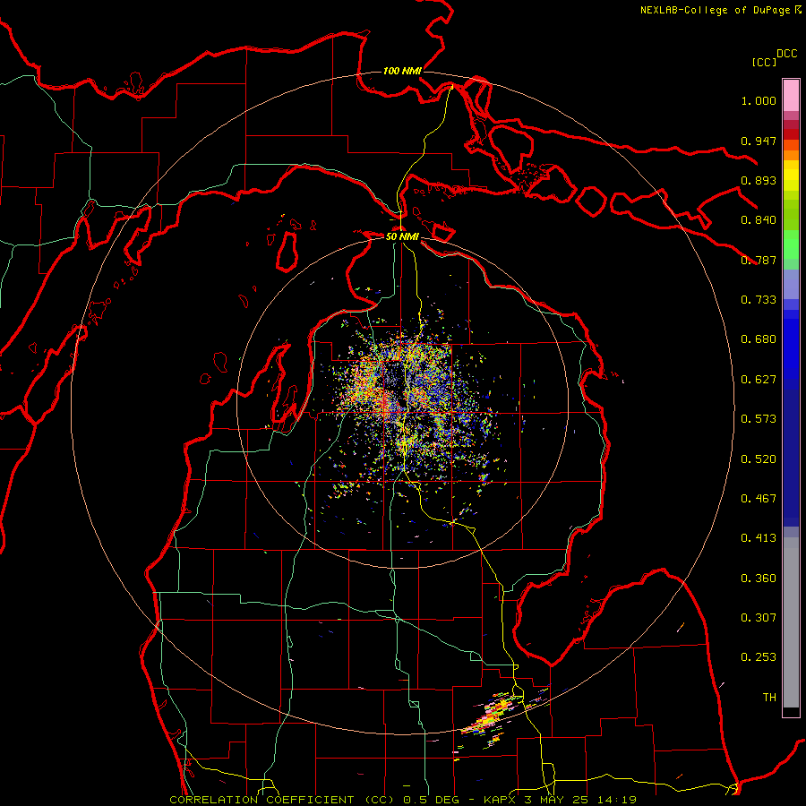Click the 100 NMI range ring label
This screenshot has height=806, width=806.
pyautogui.click(x=402, y=71)
